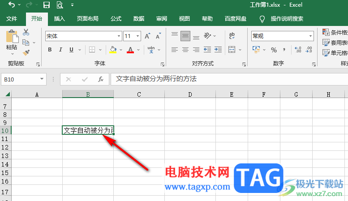The image size is (348, 201).
Task: Open Font settings dialog launcher
Action: [163, 64]
